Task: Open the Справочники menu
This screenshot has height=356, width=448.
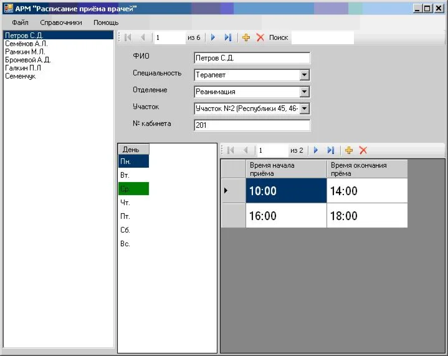Action: [x=61, y=22]
